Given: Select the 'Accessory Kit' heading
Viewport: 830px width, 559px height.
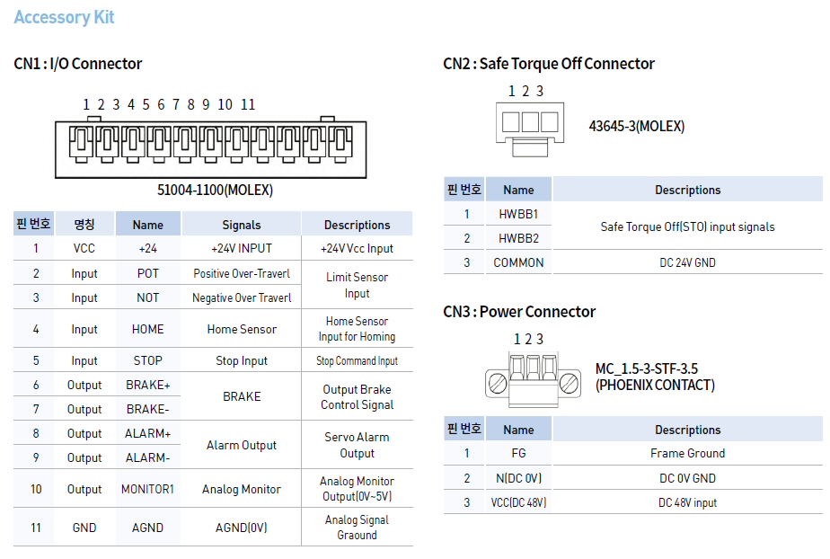Looking at the screenshot, I should pyautogui.click(x=64, y=17).
